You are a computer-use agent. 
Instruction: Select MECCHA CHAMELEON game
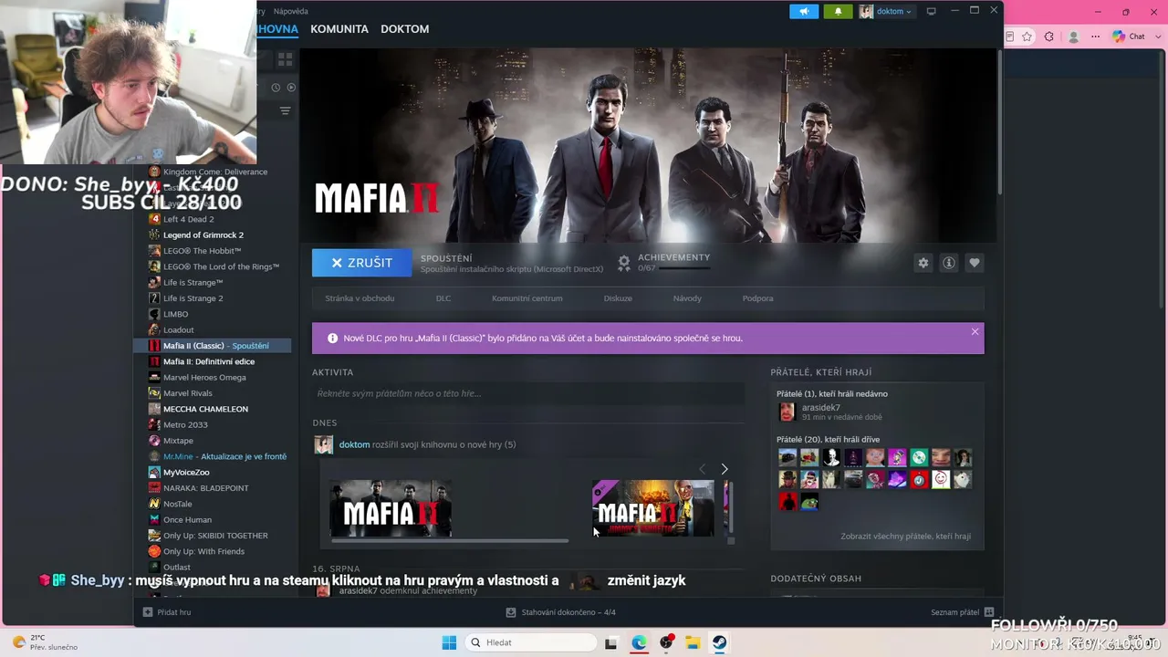click(205, 409)
